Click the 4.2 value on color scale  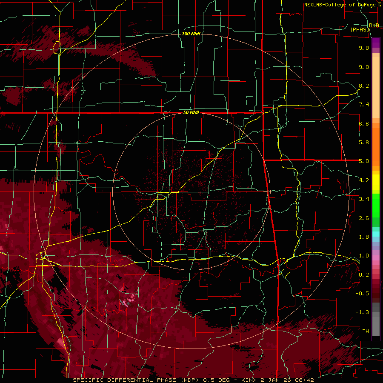(x=364, y=180)
